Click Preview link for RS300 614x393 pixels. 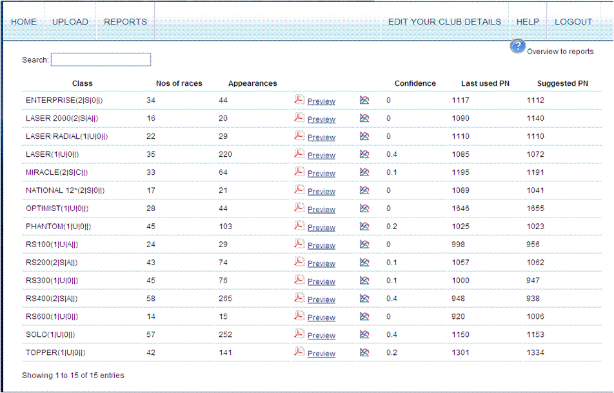pos(321,281)
